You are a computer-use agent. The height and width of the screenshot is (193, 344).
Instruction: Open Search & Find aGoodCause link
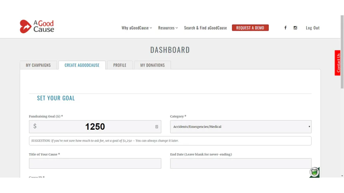205,28
